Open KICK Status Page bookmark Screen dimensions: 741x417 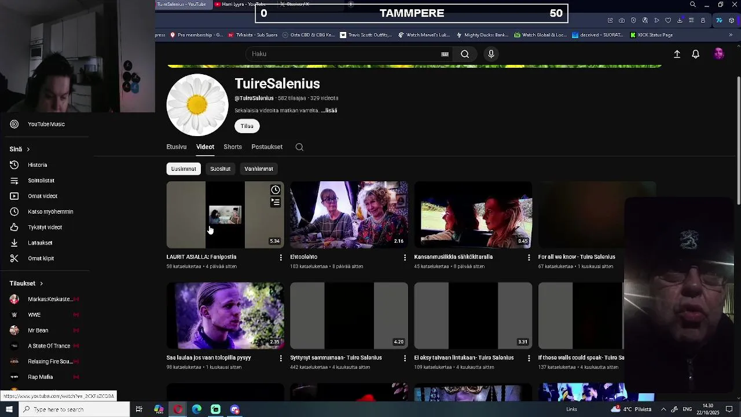651,35
